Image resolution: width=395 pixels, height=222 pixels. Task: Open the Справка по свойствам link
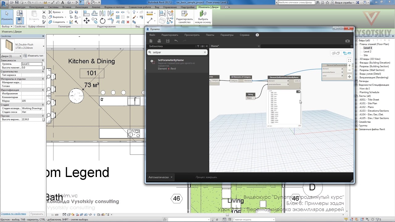pos(13,214)
